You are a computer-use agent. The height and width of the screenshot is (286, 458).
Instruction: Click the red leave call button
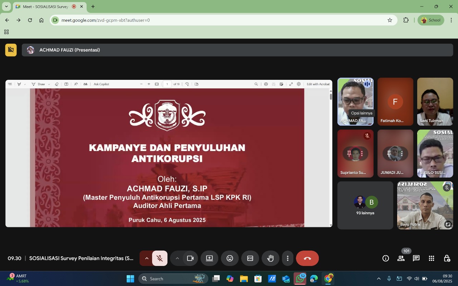tap(307, 258)
